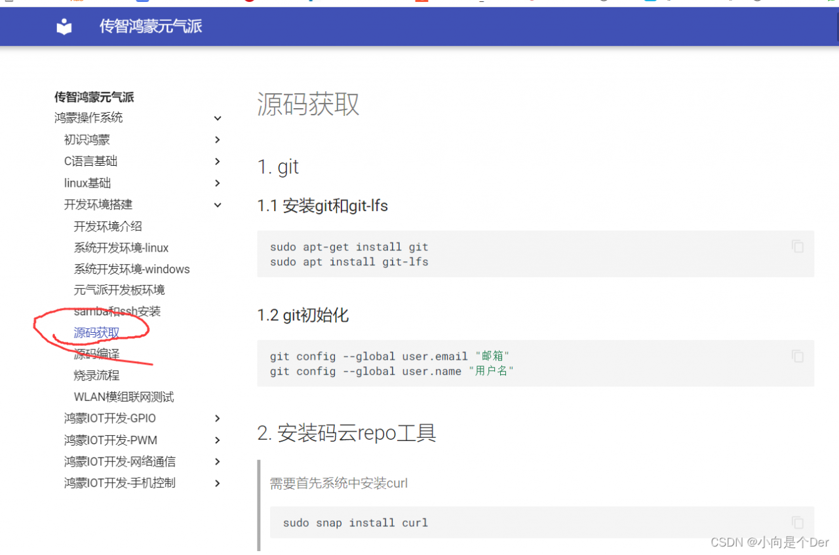Screen dimensions: 839x555
Task: Select the active 源码获取 page link
Action: (x=97, y=333)
